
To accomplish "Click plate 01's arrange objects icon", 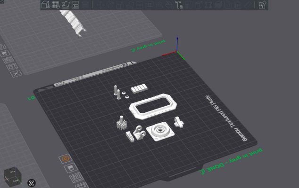I will 76,178.
